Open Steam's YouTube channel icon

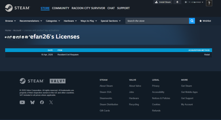pos(22,102)
